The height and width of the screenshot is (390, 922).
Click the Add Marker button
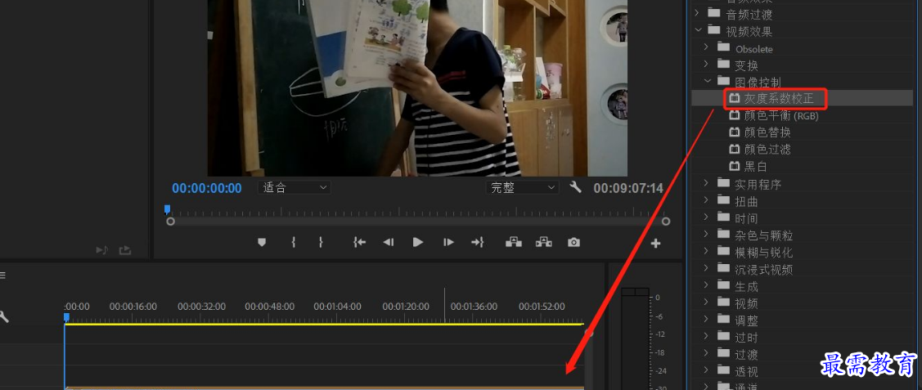click(x=262, y=242)
